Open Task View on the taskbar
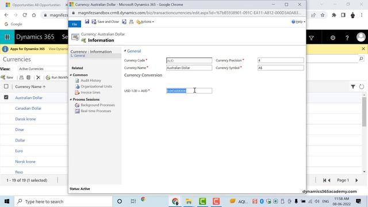The image size is (368, 207). coord(133,201)
